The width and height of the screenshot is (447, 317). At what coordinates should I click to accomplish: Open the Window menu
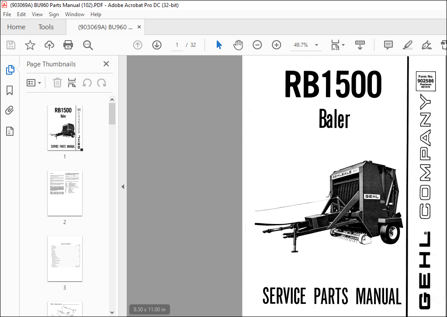(x=75, y=14)
